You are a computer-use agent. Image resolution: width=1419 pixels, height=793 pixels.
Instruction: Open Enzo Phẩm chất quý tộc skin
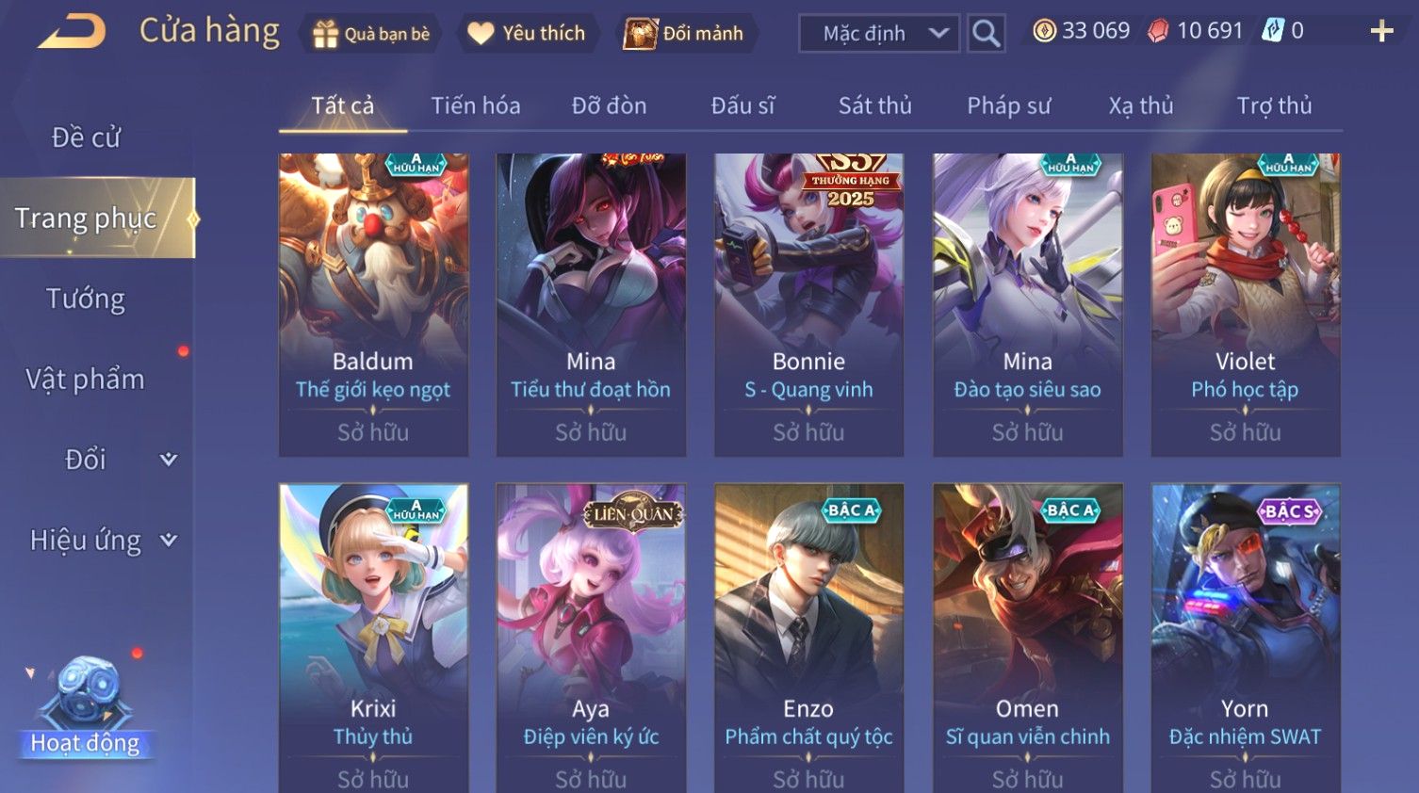pos(808,638)
